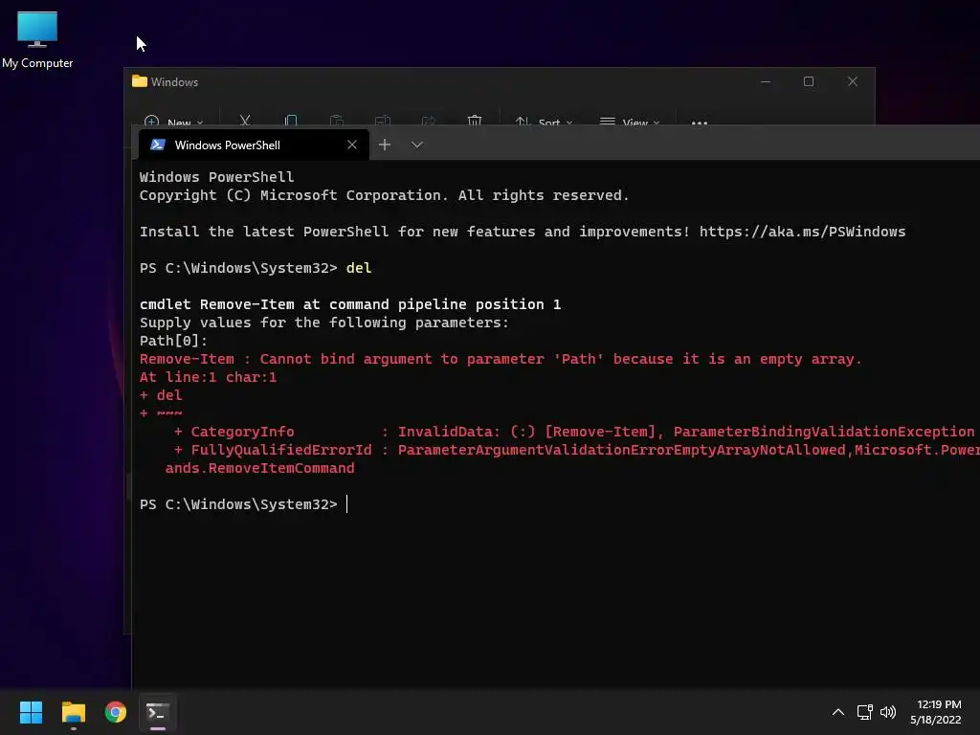Open File Explorer from the taskbar
This screenshot has height=735, width=980.
(73, 712)
